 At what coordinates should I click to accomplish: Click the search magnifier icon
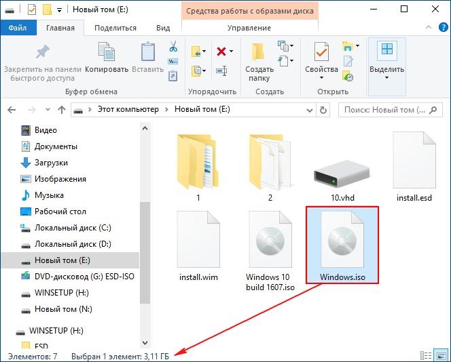433,110
